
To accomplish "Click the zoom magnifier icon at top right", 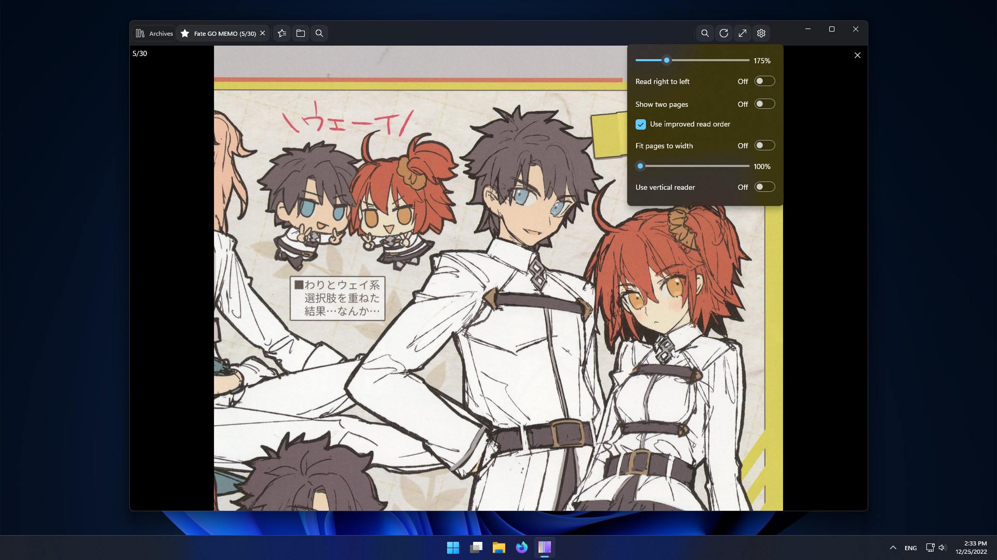I will pyautogui.click(x=705, y=33).
